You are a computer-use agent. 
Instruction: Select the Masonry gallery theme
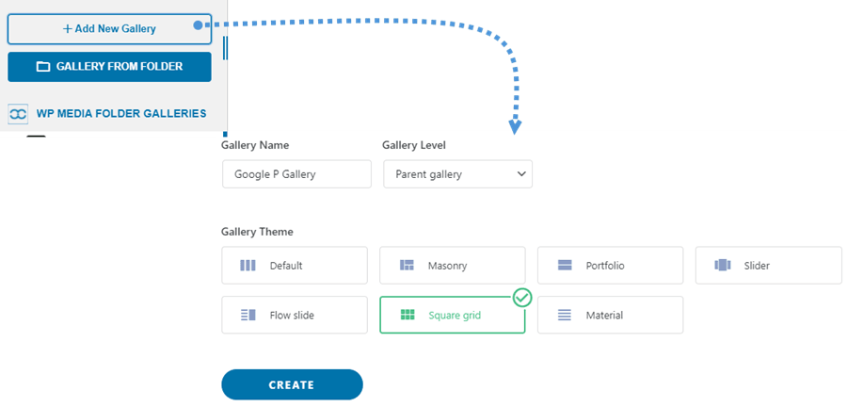(452, 266)
